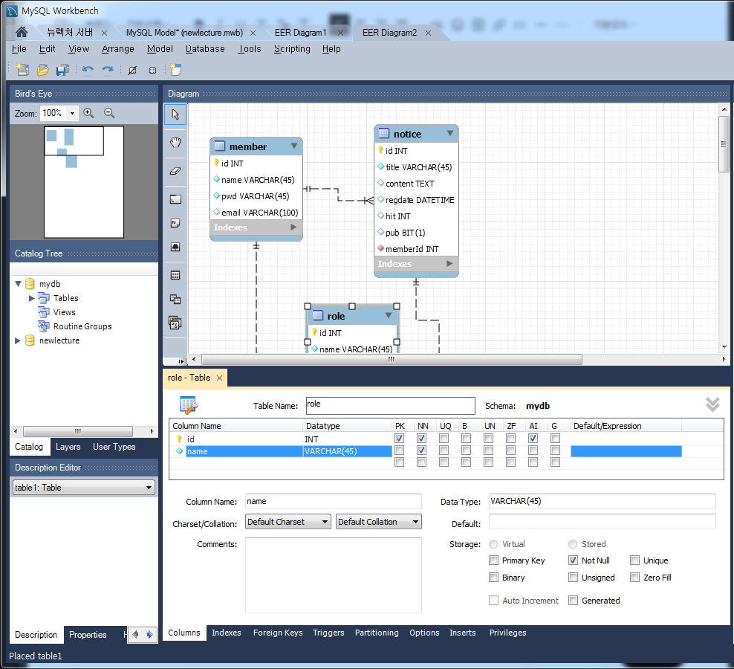Click the new diagram toolbar icon
The width and height of the screenshot is (734, 669).
click(175, 69)
